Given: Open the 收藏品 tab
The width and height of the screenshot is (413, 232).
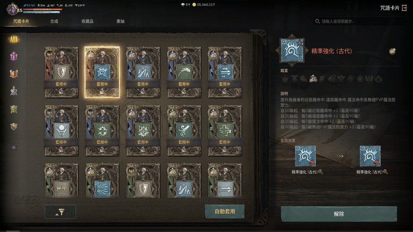Looking at the screenshot, I should point(87,21).
